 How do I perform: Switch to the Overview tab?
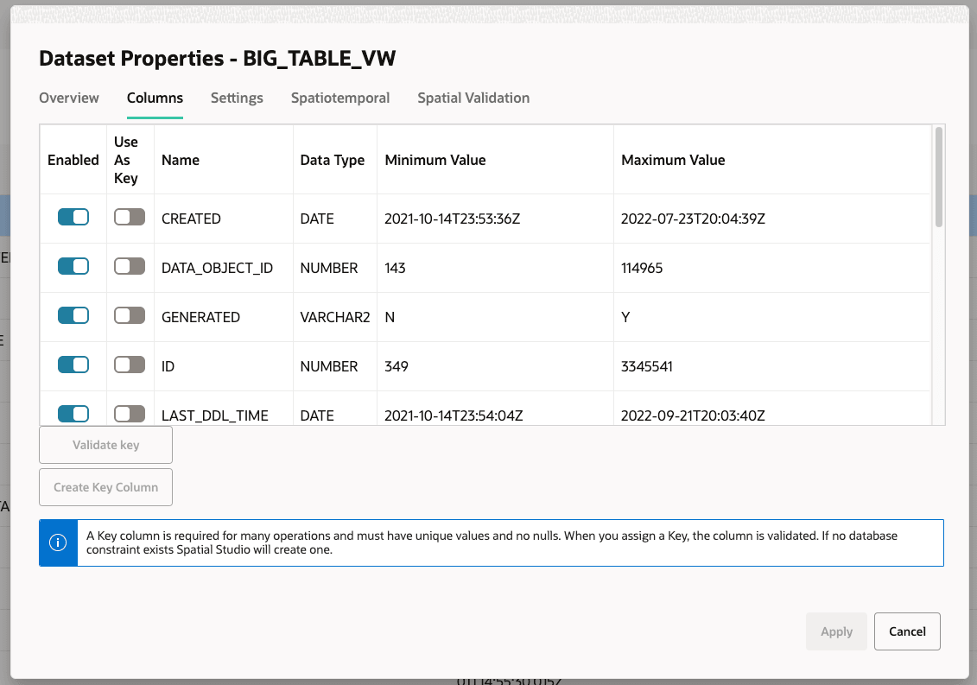tap(69, 98)
